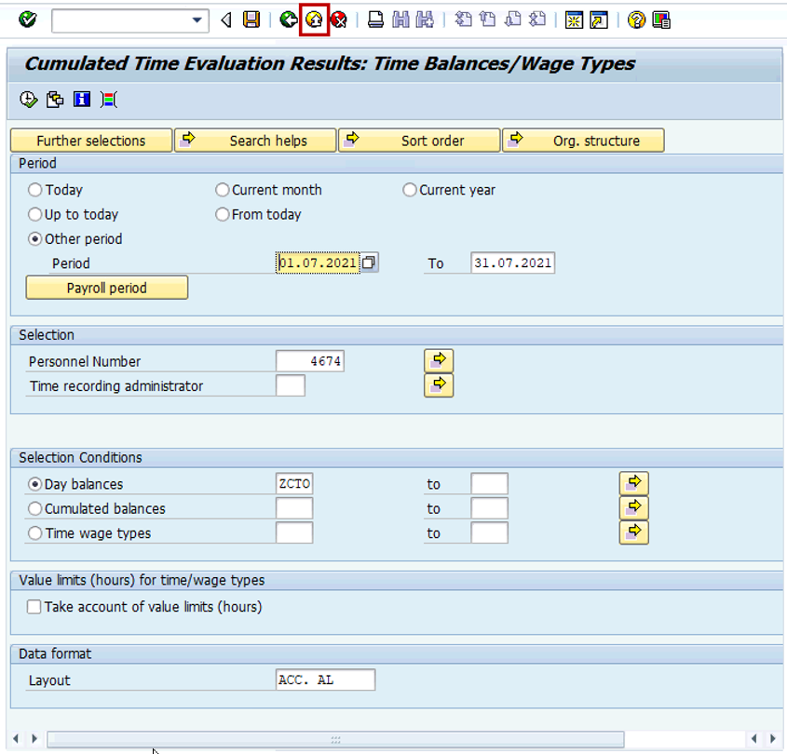Click the Org. structure button

tap(583, 141)
